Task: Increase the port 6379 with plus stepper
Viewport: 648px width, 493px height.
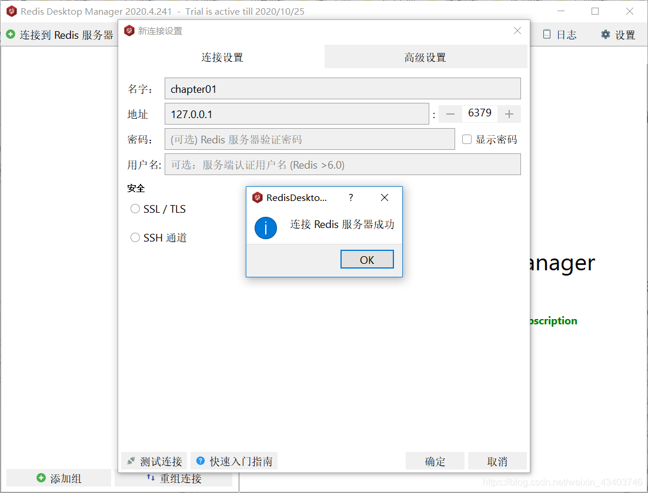Action: 509,113
